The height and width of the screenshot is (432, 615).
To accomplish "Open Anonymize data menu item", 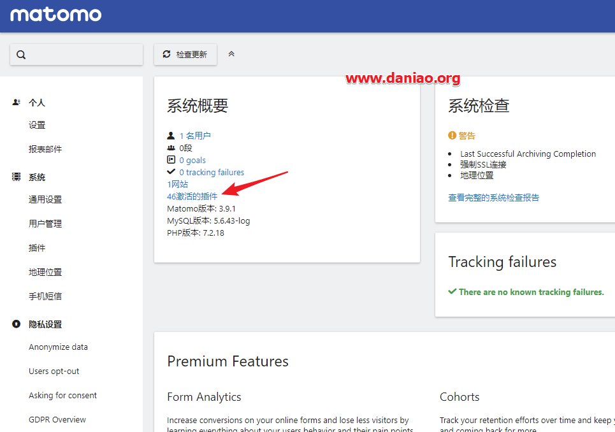I will (x=58, y=347).
